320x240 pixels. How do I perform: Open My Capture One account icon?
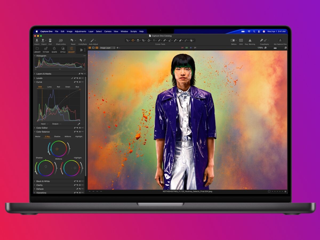click(x=280, y=40)
